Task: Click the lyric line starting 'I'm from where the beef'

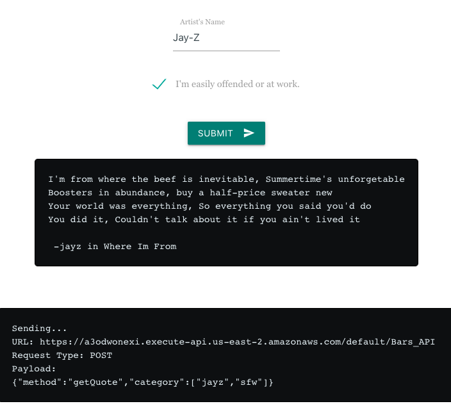Action: coord(226,179)
